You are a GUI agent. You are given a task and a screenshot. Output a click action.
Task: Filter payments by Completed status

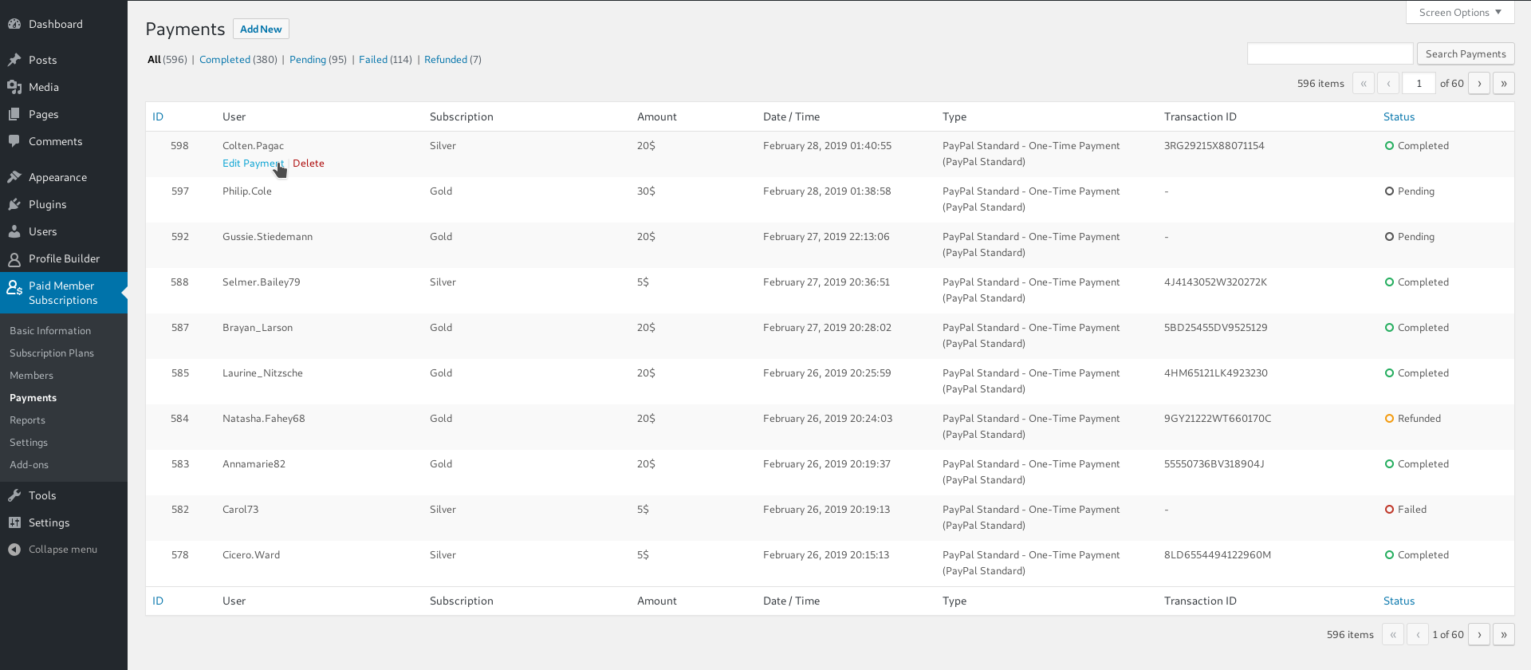point(225,60)
